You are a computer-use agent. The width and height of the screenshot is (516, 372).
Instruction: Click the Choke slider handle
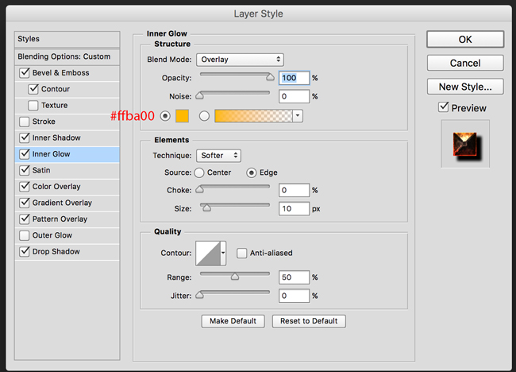[199, 189]
